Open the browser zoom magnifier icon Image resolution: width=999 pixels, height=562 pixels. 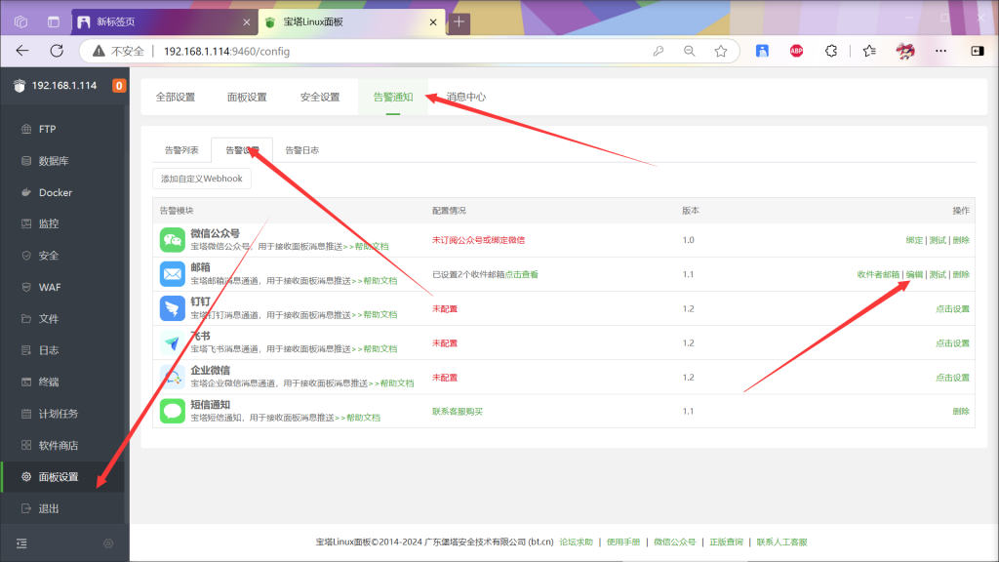(690, 51)
